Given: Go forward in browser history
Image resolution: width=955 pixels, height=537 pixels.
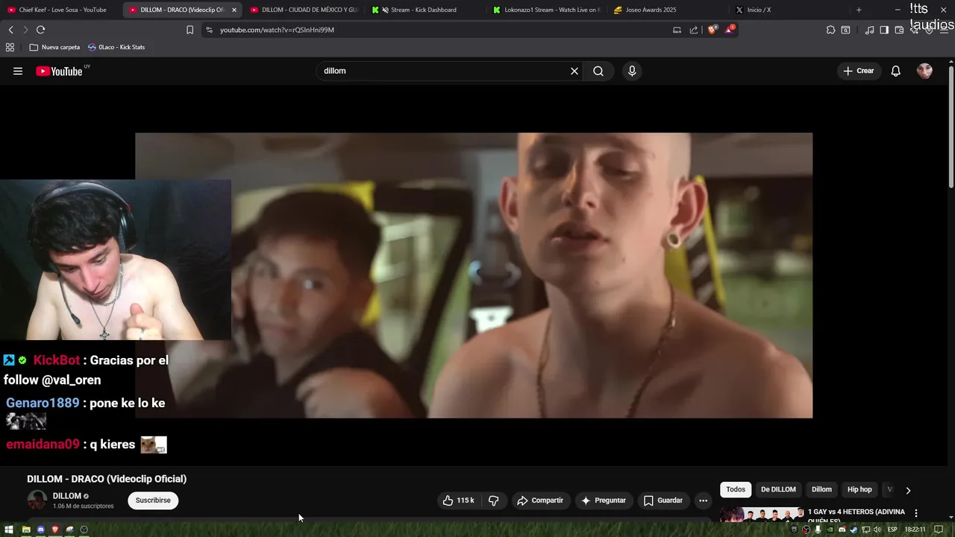Looking at the screenshot, I should (25, 30).
